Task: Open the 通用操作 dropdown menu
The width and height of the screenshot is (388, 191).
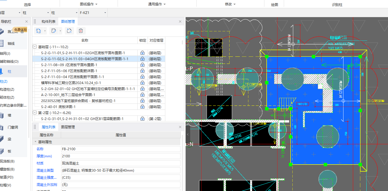Action: tap(157, 4)
